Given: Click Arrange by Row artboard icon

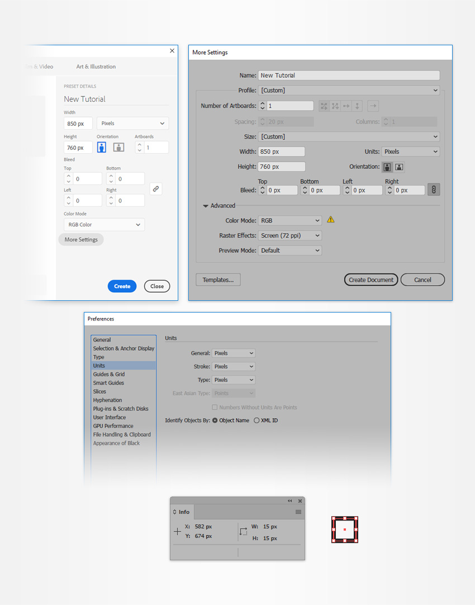Looking at the screenshot, I should [346, 106].
